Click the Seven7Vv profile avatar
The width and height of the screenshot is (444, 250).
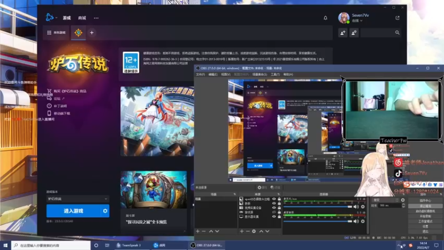344,18
